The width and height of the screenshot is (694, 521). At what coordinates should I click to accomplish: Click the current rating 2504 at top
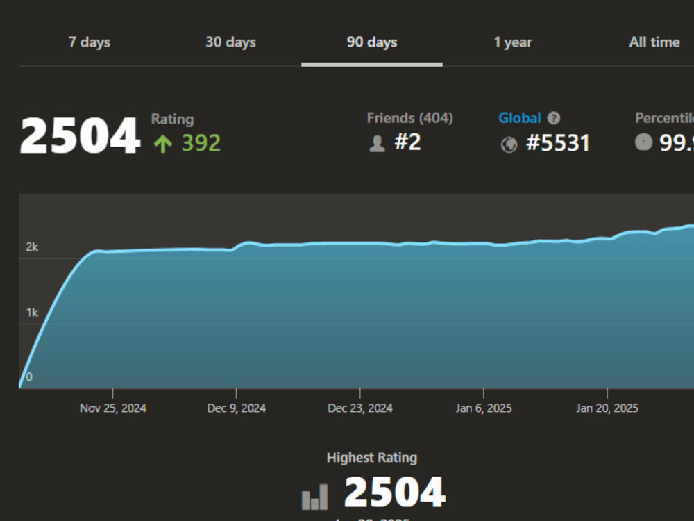[80, 135]
